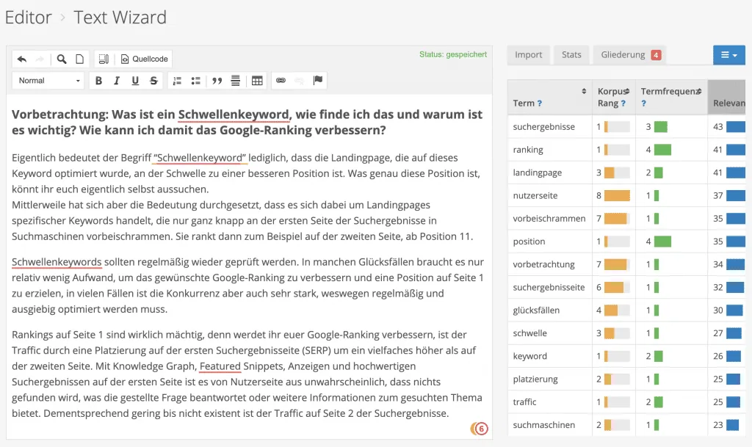
Task: Click the greyed-out redo arrow
Action: pos(40,59)
